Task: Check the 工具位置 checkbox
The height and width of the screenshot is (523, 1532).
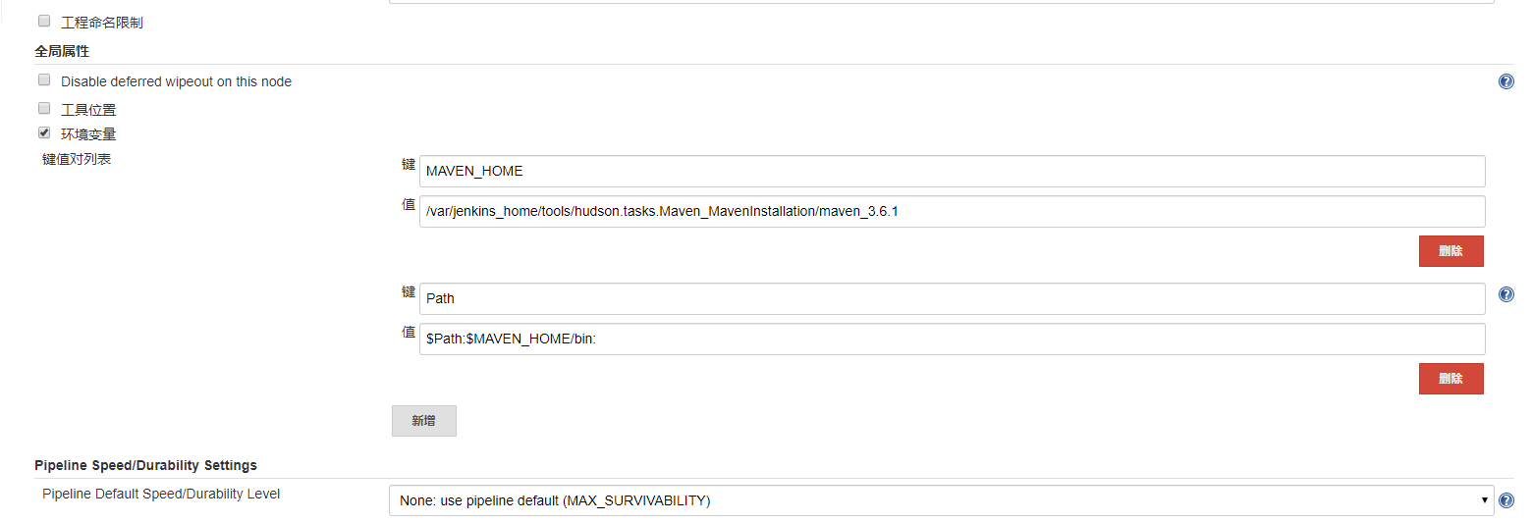Action: pyautogui.click(x=44, y=108)
